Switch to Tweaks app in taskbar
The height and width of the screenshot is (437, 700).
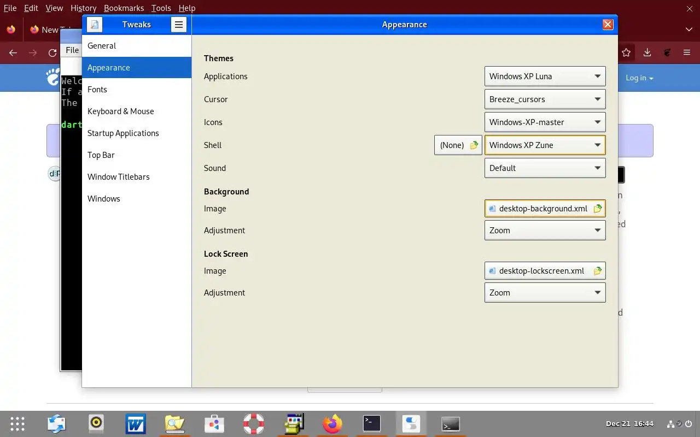[x=411, y=424]
